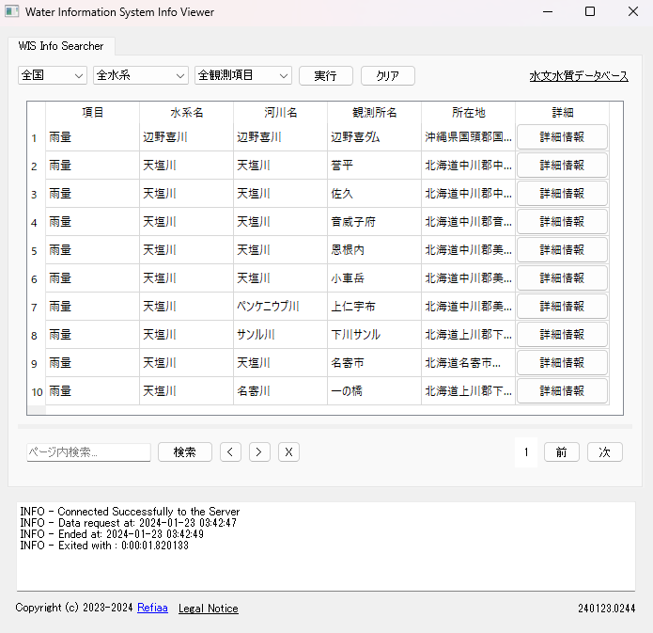Select row header number 10

pyautogui.click(x=37, y=391)
